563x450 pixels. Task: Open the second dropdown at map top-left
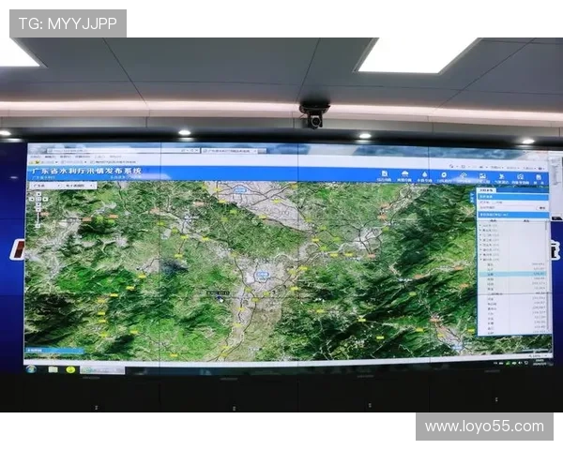pos(79,186)
